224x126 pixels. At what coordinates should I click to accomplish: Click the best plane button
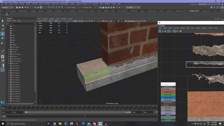pyautogui.click(x=168, y=108)
